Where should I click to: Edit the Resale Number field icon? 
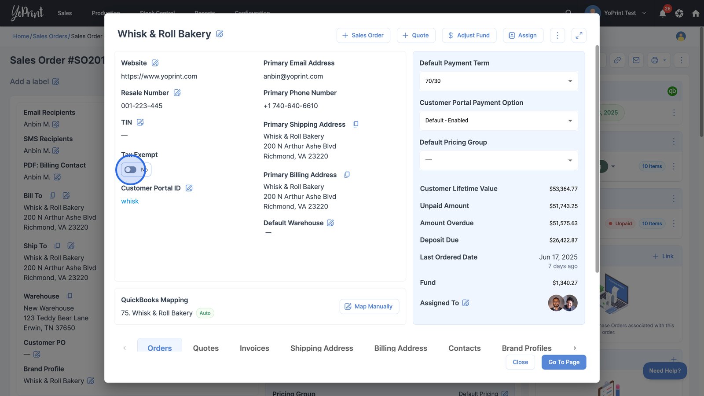click(x=177, y=93)
